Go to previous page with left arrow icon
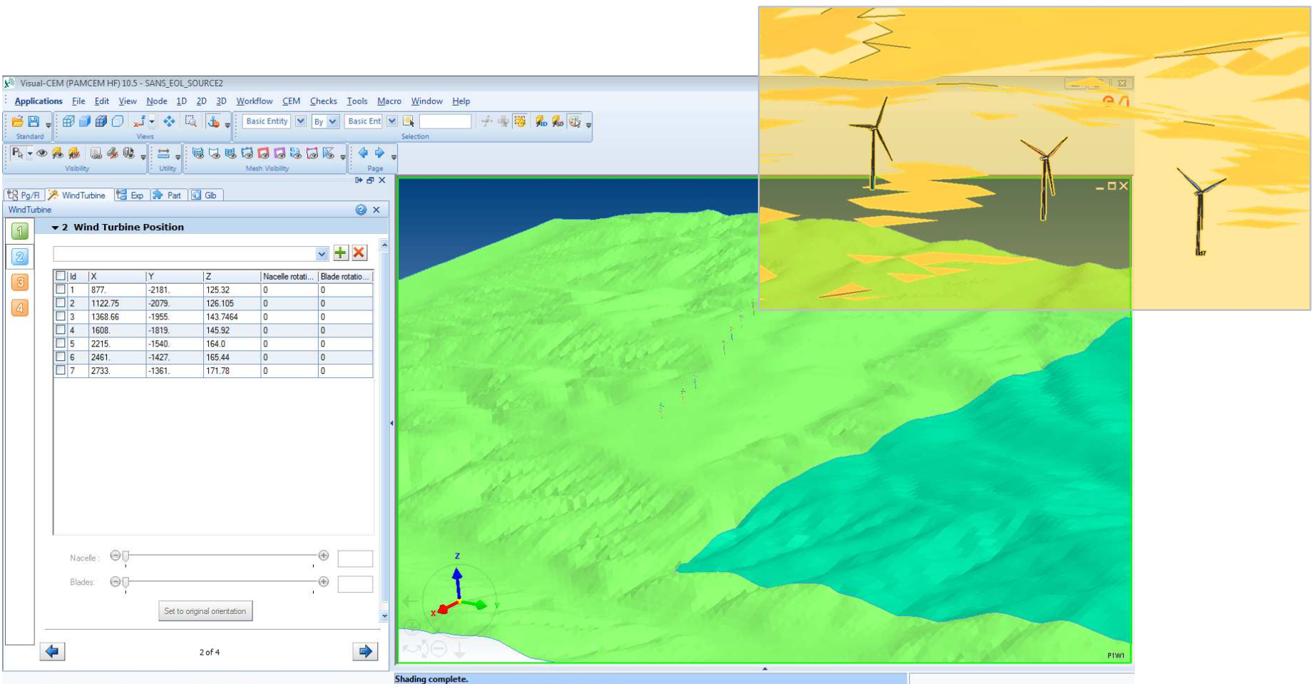1314x684 pixels. [363, 153]
